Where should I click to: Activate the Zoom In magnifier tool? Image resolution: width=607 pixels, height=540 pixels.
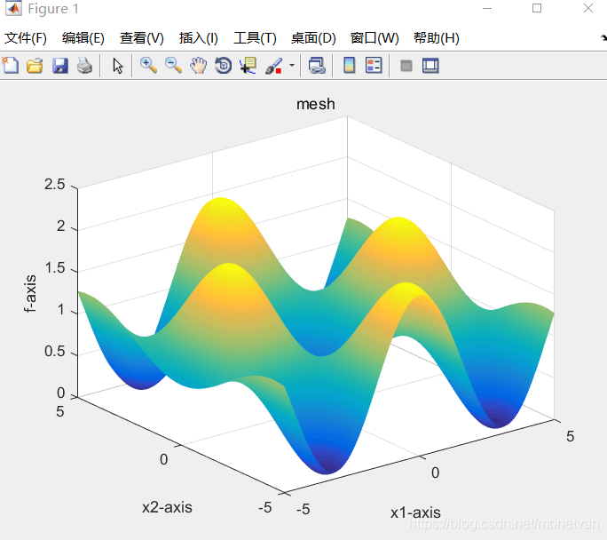coord(148,66)
